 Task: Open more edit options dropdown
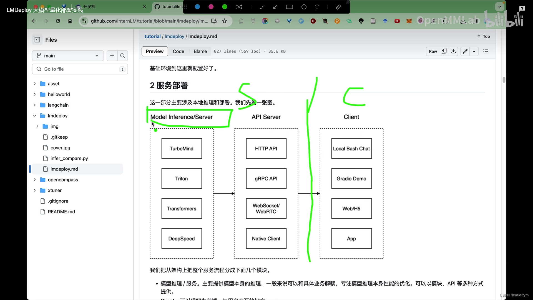coord(474,51)
